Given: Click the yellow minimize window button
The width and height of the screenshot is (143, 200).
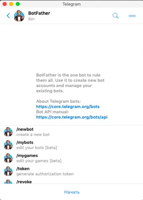Looking at the screenshot, I should coord(11,4).
